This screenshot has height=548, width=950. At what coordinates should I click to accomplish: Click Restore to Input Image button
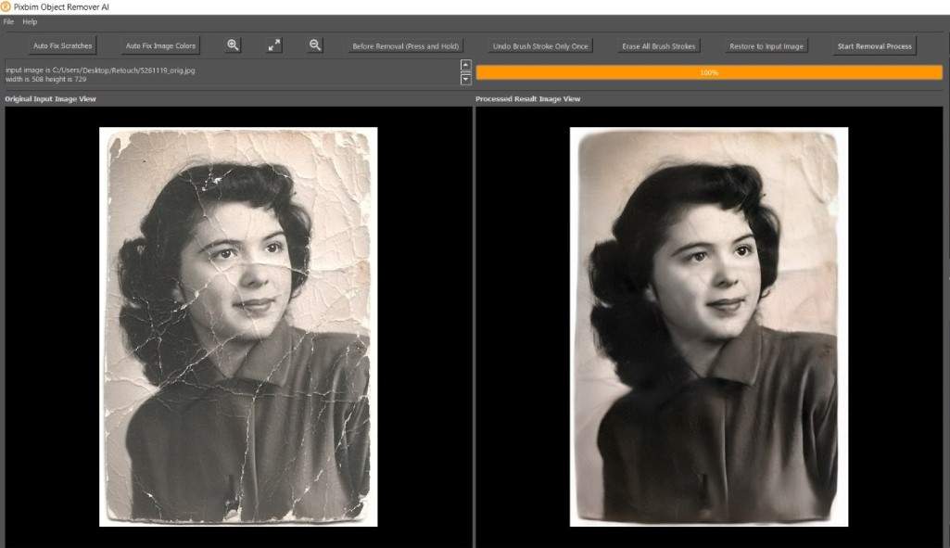[766, 46]
